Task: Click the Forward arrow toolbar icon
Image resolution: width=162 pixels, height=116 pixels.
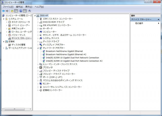Action: point(7,11)
